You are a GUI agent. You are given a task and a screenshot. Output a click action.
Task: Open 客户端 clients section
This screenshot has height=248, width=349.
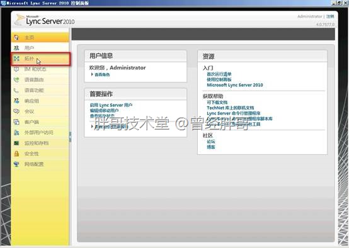[40, 122]
